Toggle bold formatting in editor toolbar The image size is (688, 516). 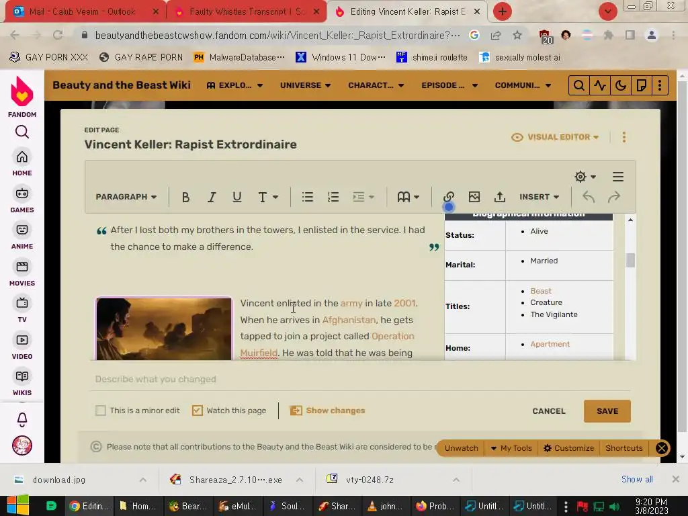(x=185, y=197)
